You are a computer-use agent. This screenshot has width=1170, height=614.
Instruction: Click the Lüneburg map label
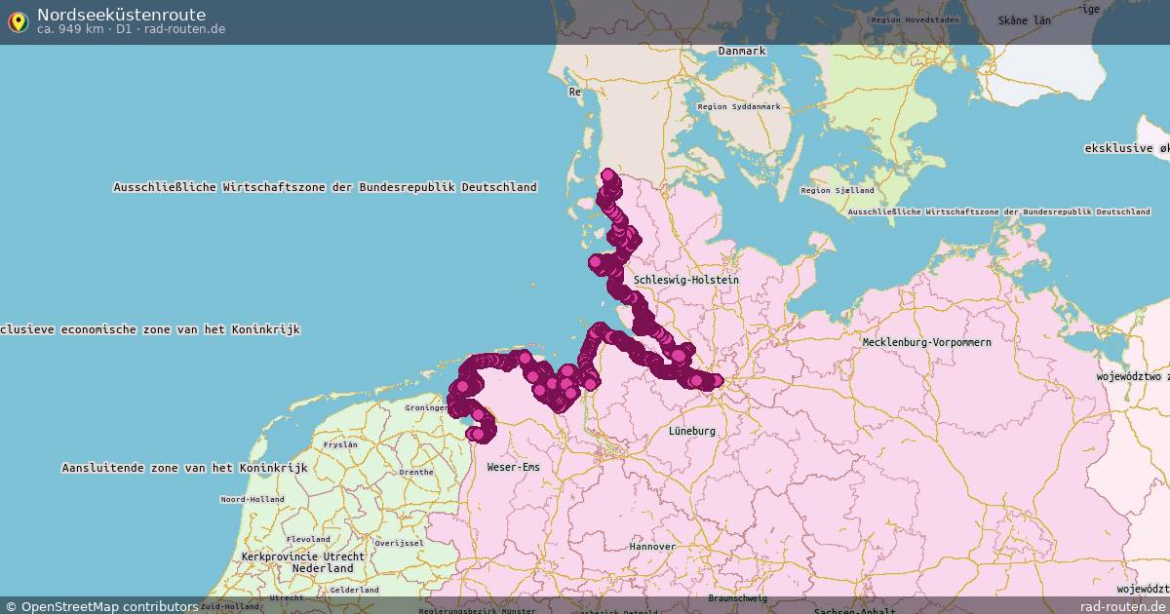point(691,431)
